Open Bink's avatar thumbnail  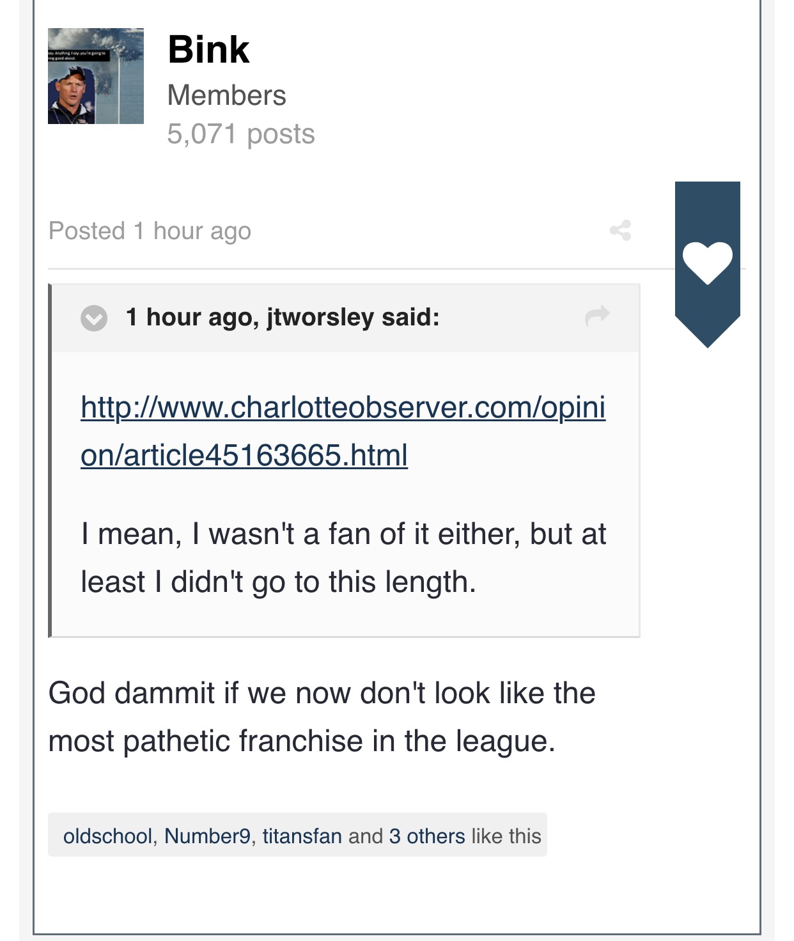tap(96, 76)
